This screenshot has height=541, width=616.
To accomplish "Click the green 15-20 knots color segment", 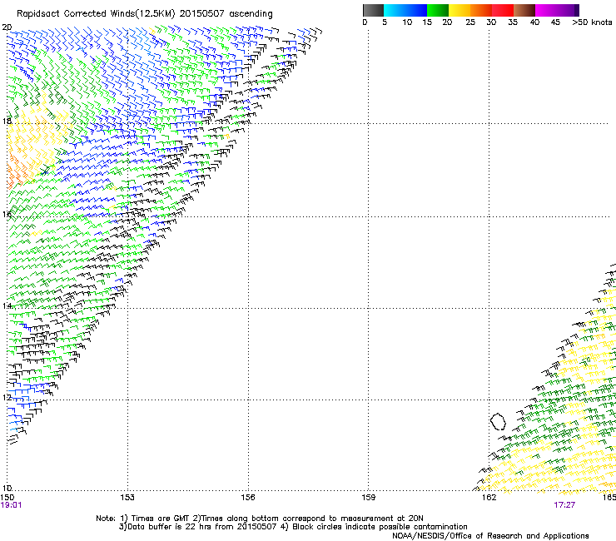I will [x=438, y=10].
